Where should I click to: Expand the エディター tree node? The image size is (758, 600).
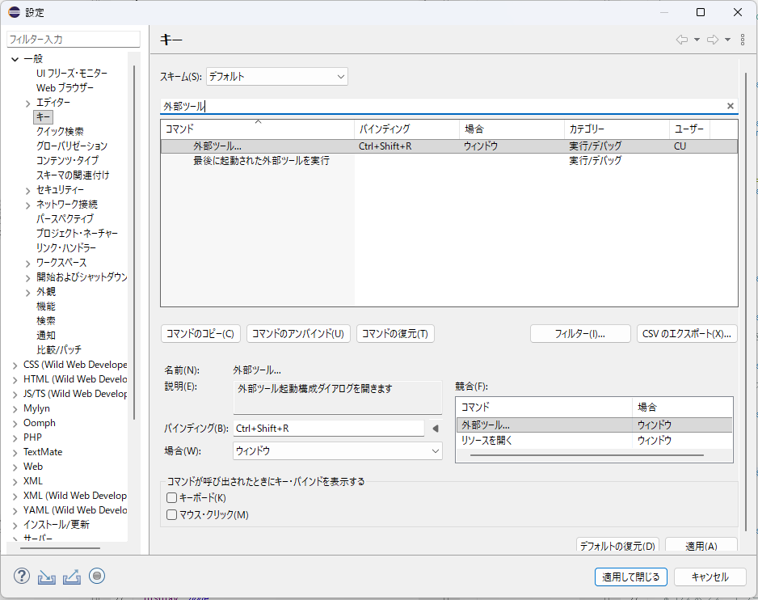pyautogui.click(x=27, y=103)
